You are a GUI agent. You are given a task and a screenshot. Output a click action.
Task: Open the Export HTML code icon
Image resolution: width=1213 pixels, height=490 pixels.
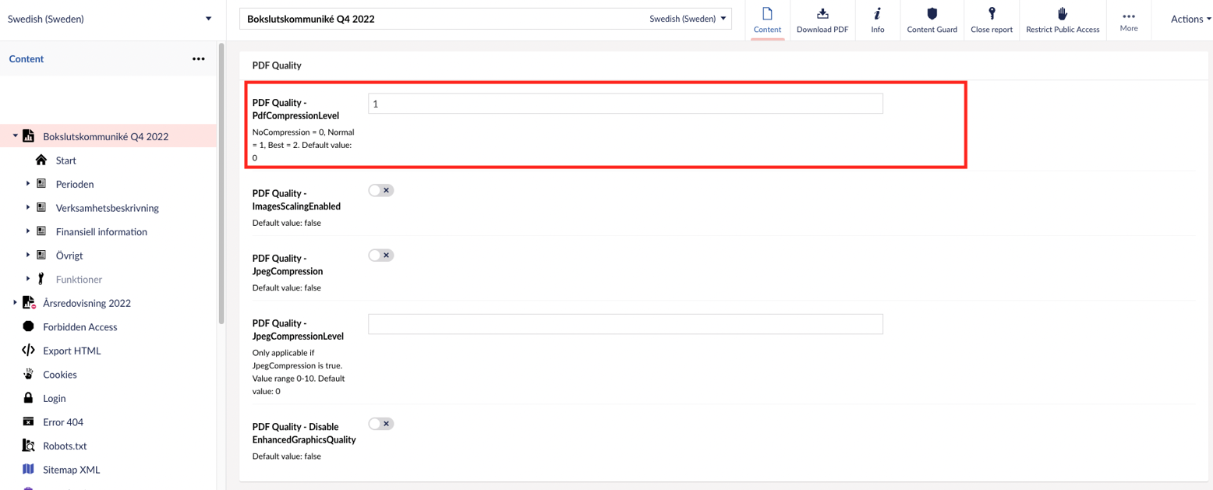pyautogui.click(x=28, y=351)
